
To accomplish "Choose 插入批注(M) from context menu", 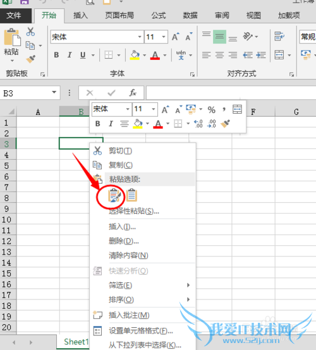I will point(143,315).
